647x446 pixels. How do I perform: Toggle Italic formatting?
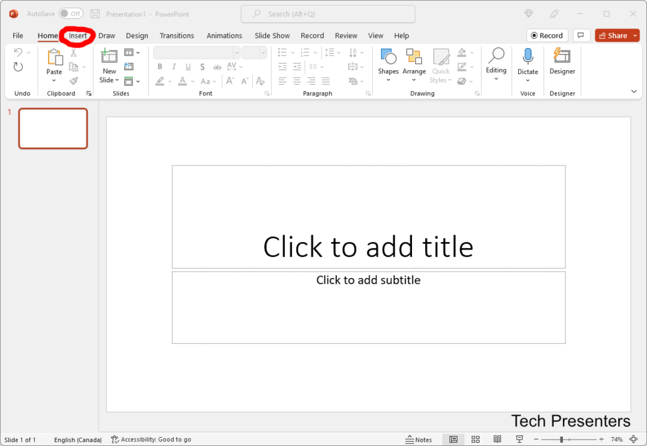click(x=174, y=67)
